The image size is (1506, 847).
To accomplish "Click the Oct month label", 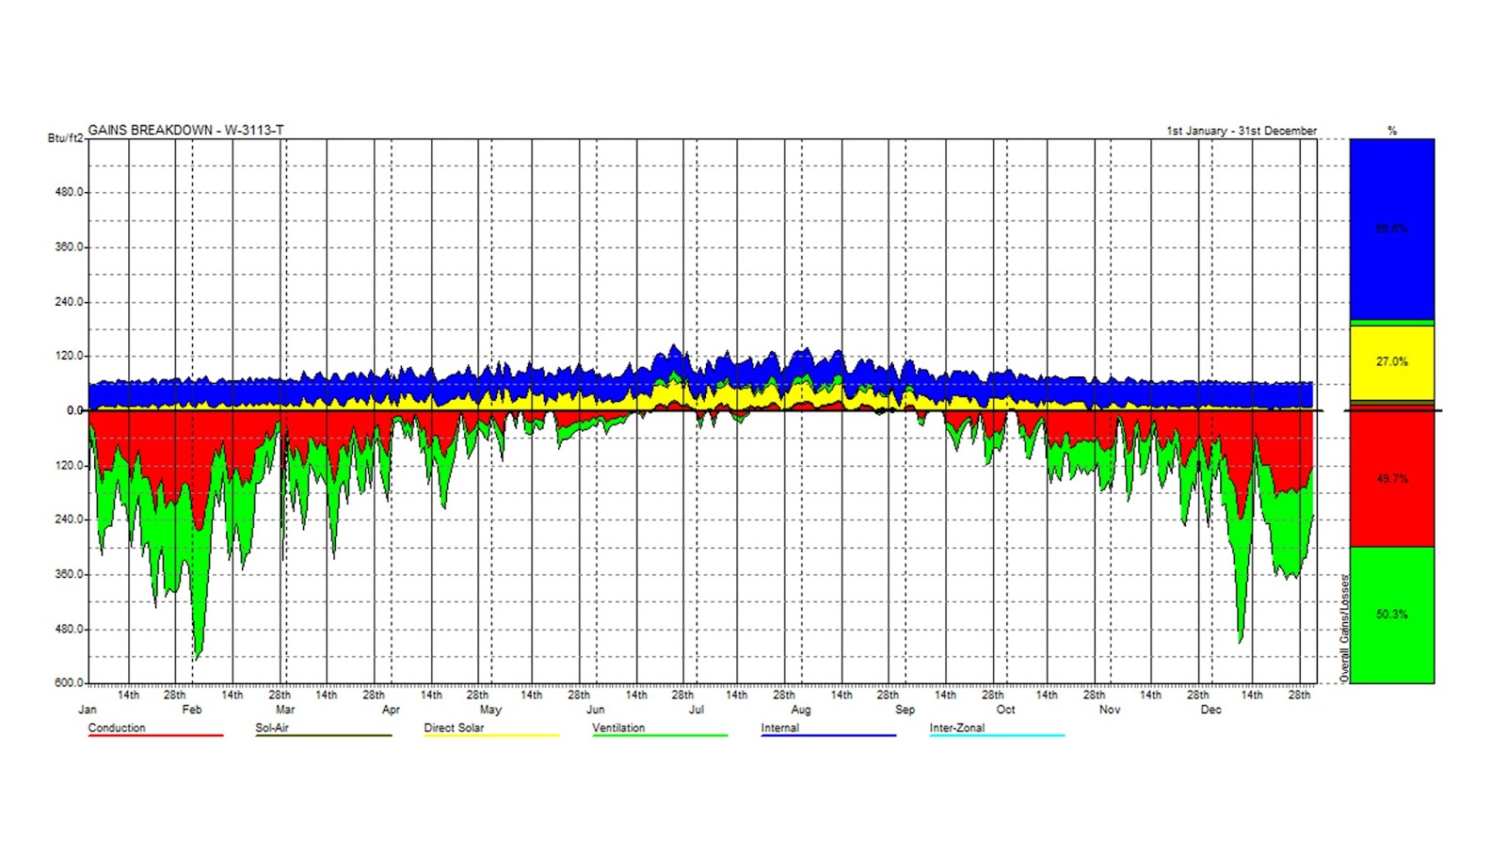I will tap(1005, 710).
